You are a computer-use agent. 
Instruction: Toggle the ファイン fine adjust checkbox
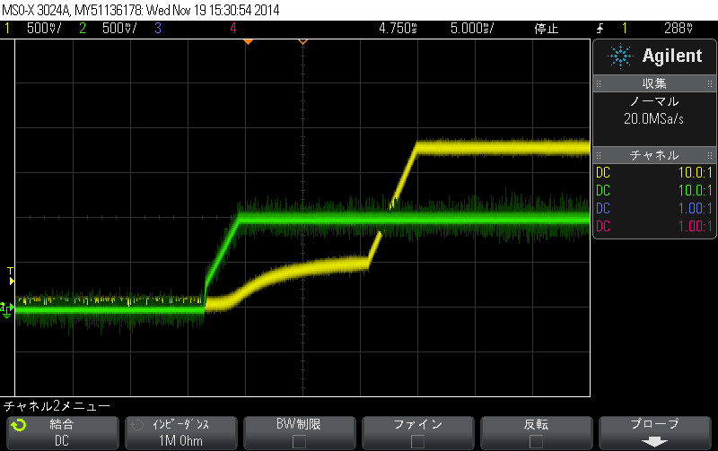417,441
